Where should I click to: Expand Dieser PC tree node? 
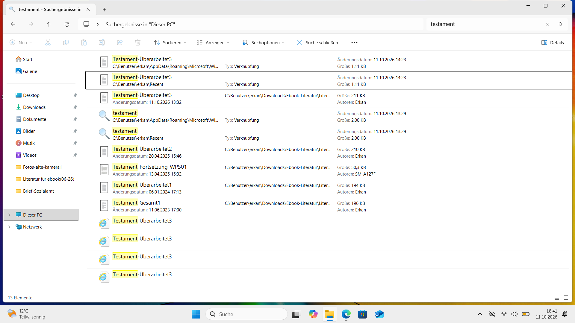coord(9,215)
